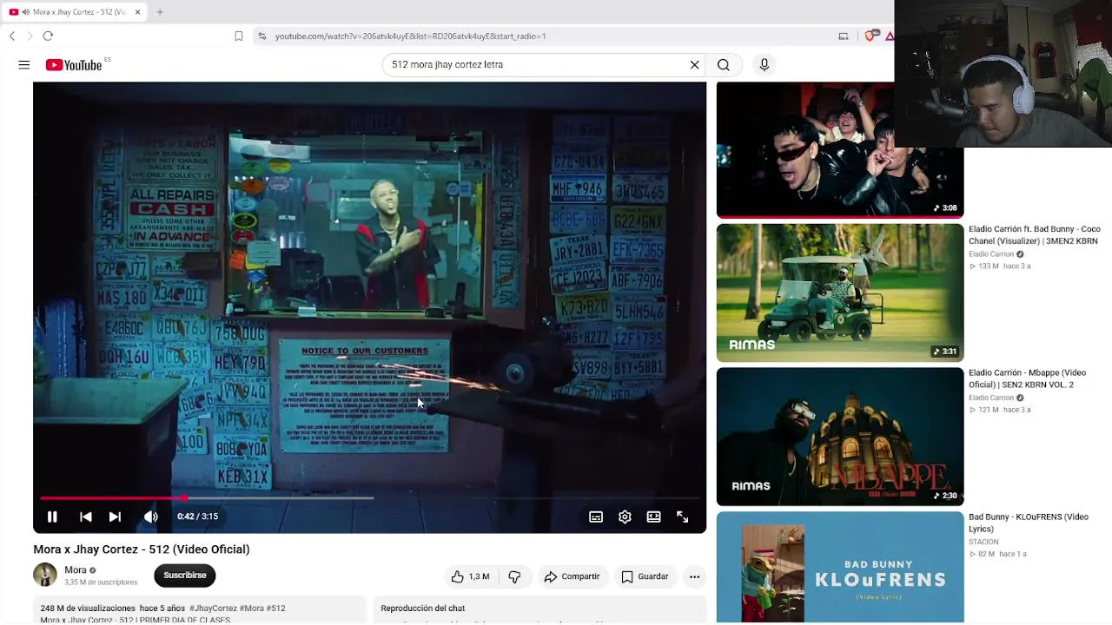1112x625 pixels.
Task: Open the Brave Shields icon
Action: click(x=870, y=36)
